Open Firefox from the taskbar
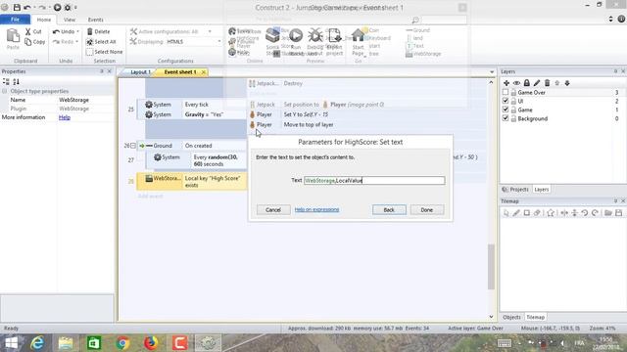The width and height of the screenshot is (627, 352). pyautogui.click(x=151, y=343)
